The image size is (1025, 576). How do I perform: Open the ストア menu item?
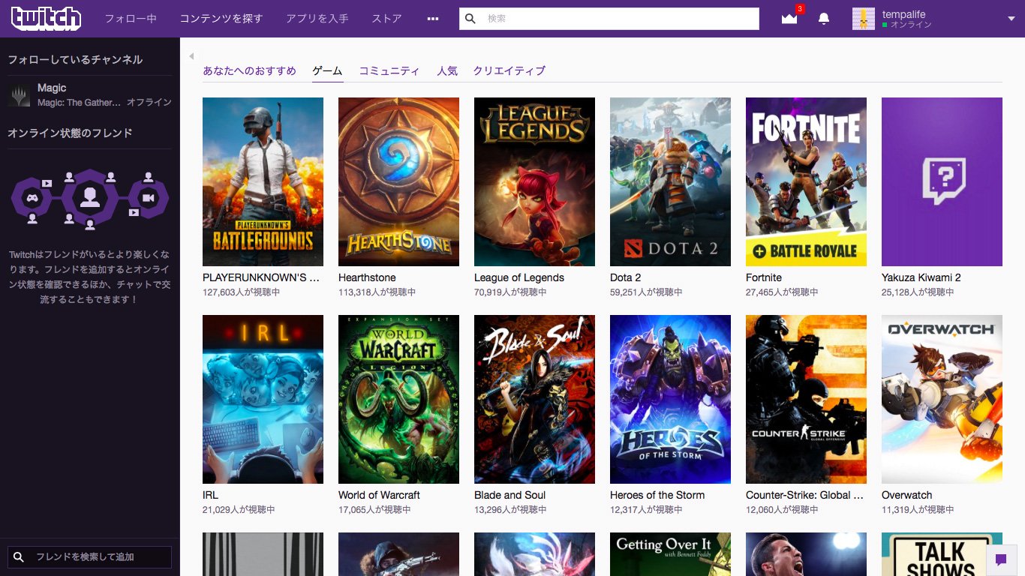click(386, 19)
